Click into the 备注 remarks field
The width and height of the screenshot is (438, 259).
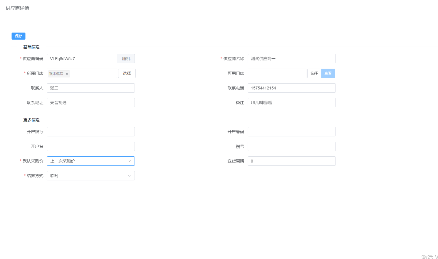[x=291, y=103]
